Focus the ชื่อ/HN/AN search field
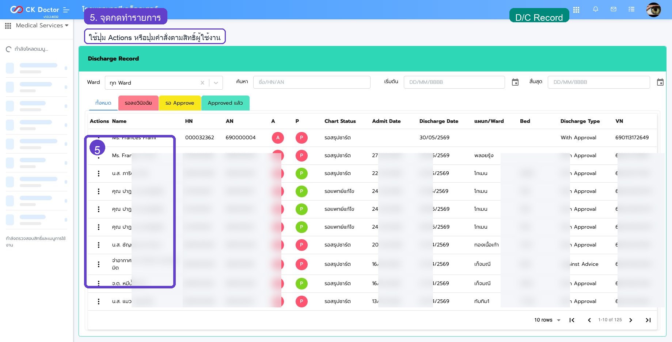 tap(312, 82)
